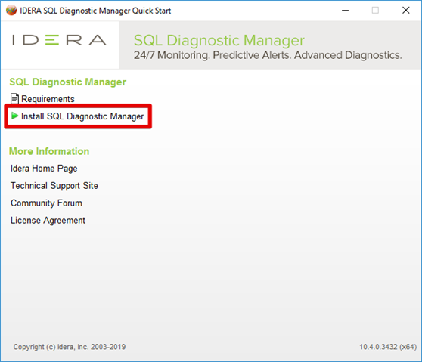Launch Install SQL Diagnostic Manager
This screenshot has width=422, height=362.
(82, 116)
